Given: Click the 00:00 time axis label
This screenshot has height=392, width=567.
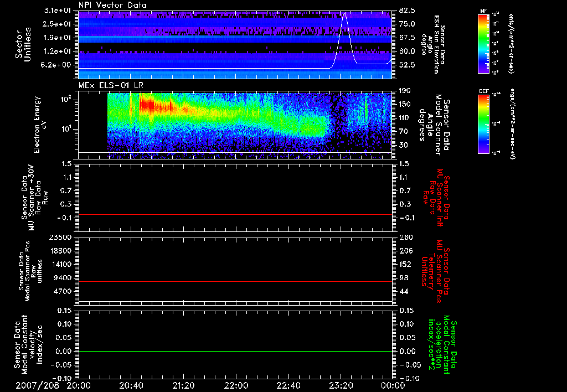Looking at the screenshot, I should (x=393, y=385).
